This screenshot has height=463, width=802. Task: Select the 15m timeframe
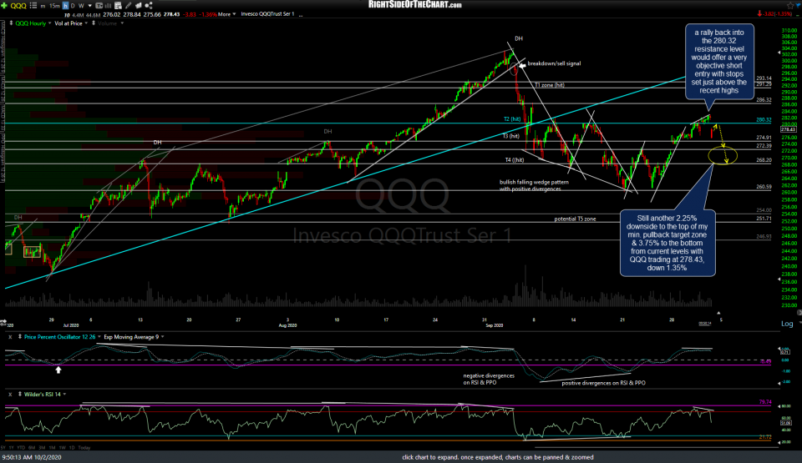(x=54, y=6)
